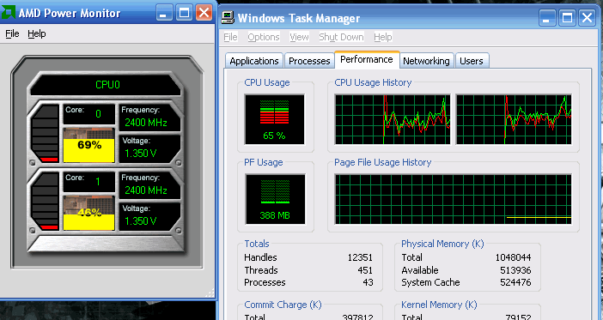The width and height of the screenshot is (603, 320).
Task: Click the core 1 frequency readout 2400 MHz
Action: click(149, 185)
